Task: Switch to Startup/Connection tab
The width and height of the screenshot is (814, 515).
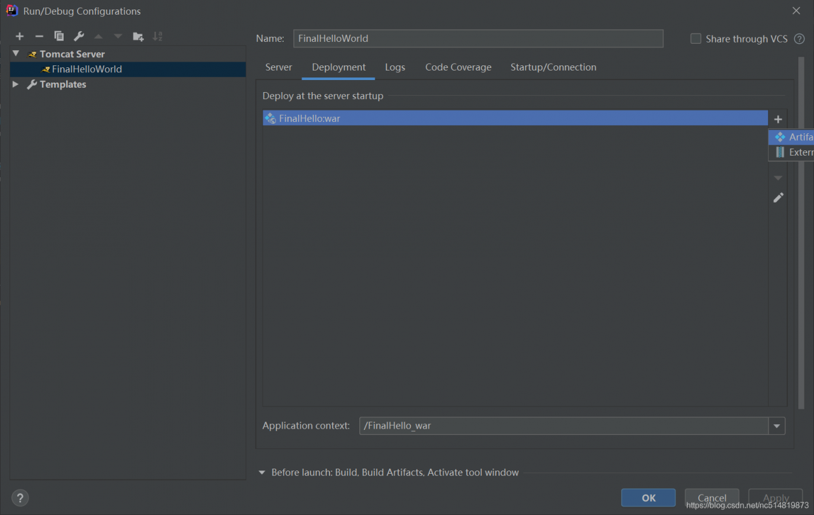Action: (553, 67)
